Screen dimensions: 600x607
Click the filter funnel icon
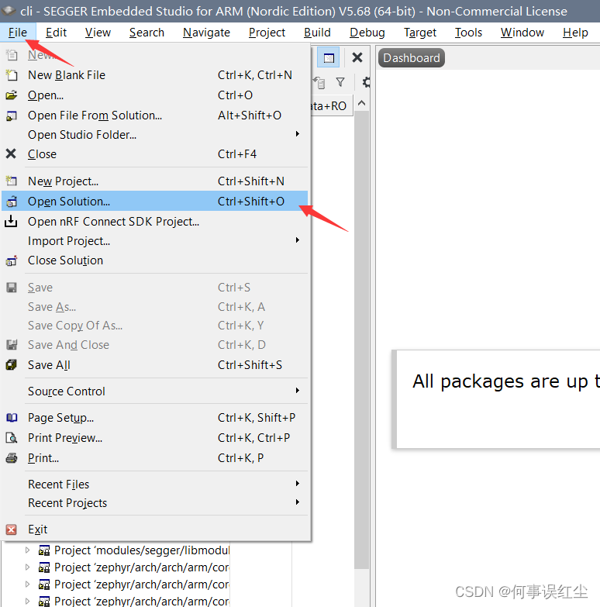click(340, 81)
